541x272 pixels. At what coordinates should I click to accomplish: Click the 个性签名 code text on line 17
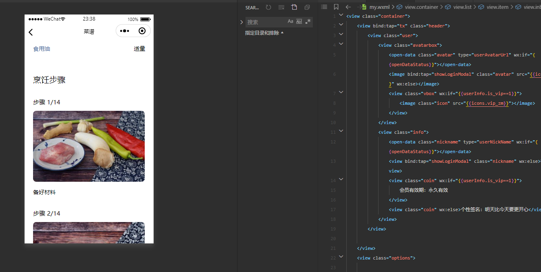point(494,210)
